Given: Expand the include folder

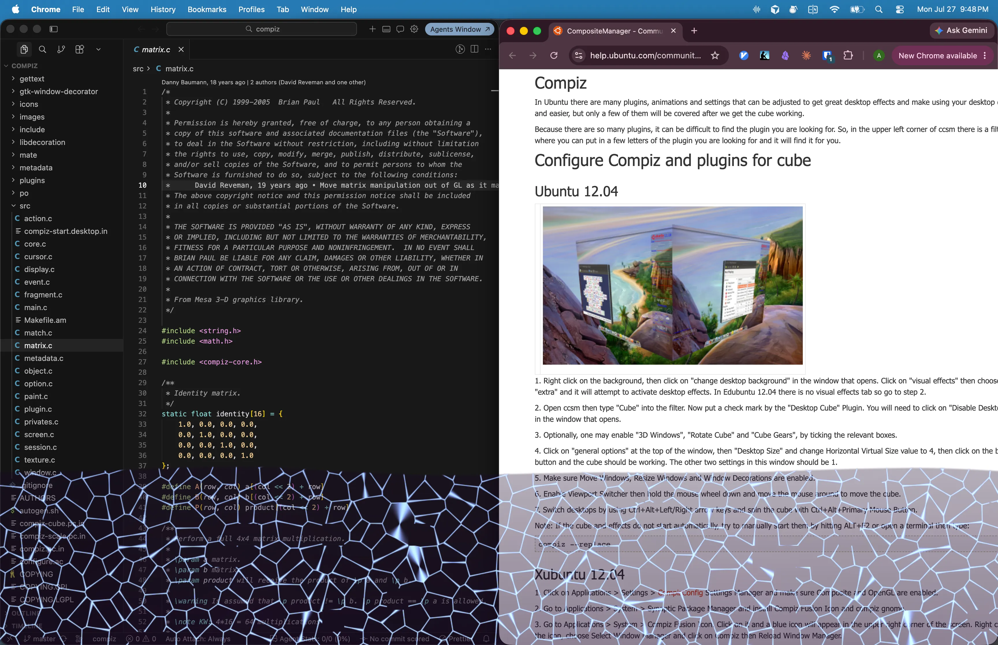Looking at the screenshot, I should point(62,129).
